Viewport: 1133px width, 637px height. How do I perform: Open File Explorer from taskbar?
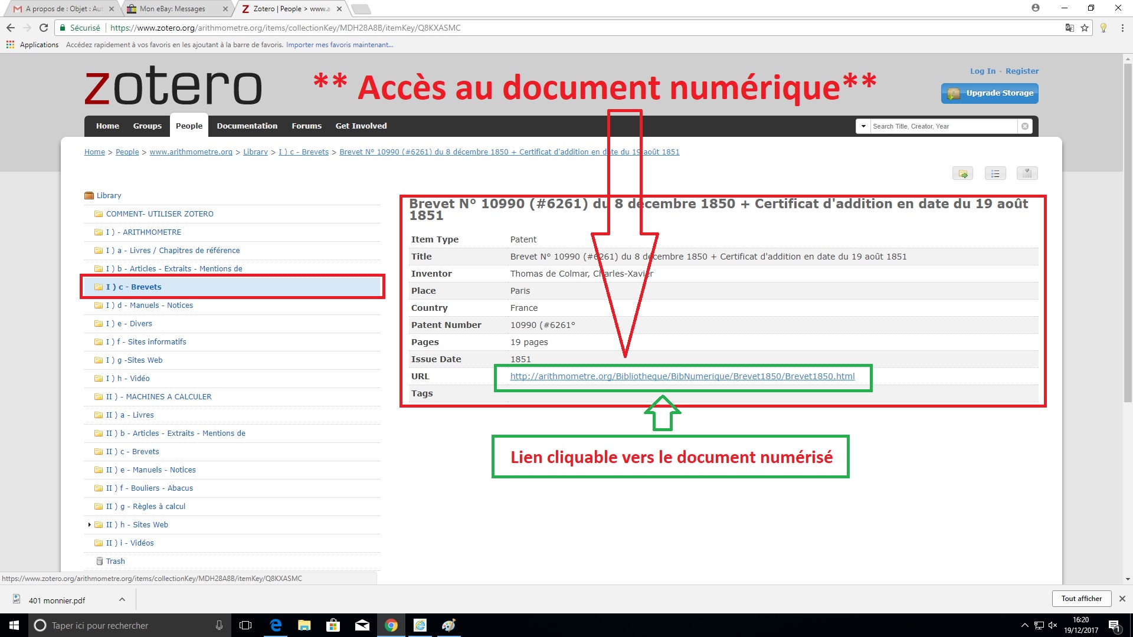pos(304,625)
